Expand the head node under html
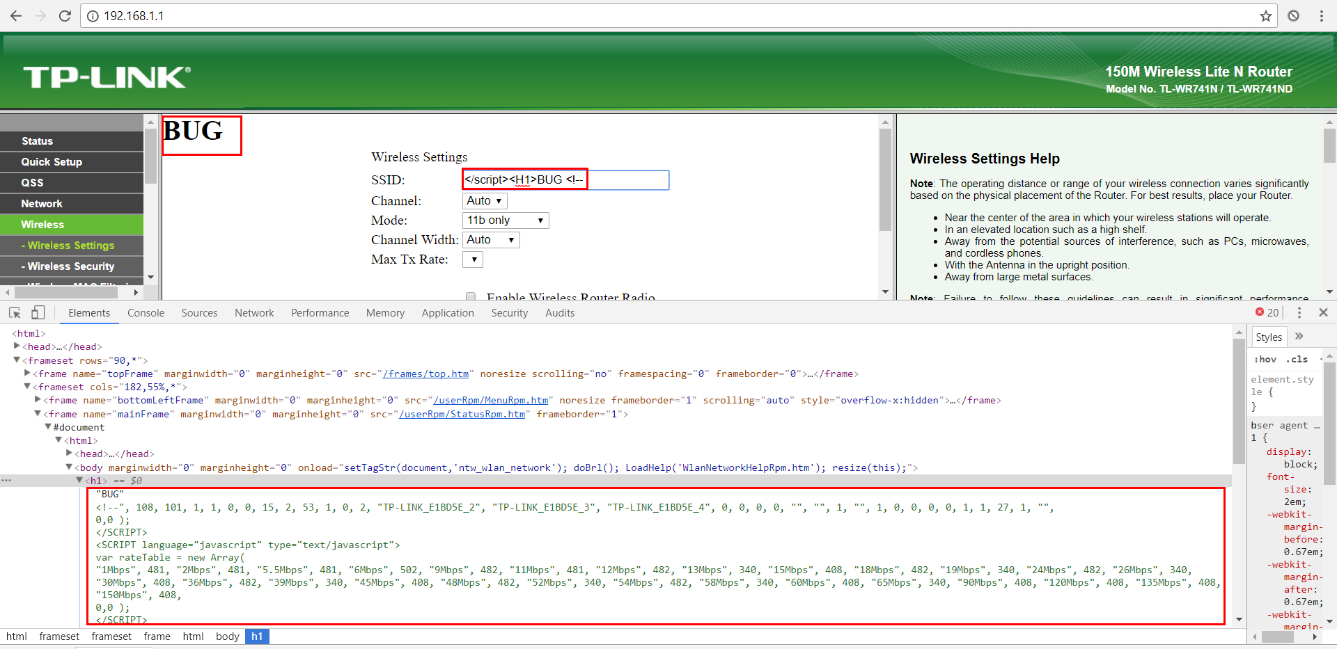 coord(17,346)
